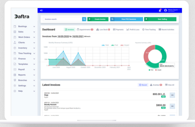Click the Templates icon in the sidebar
The width and height of the screenshot is (195, 127).
pos(15,64)
